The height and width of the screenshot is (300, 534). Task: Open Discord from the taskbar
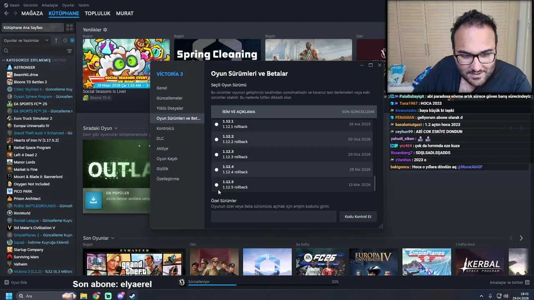pos(120,296)
